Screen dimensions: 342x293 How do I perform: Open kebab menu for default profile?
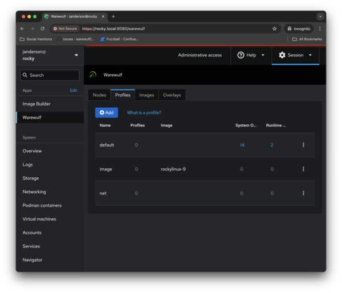pyautogui.click(x=303, y=145)
